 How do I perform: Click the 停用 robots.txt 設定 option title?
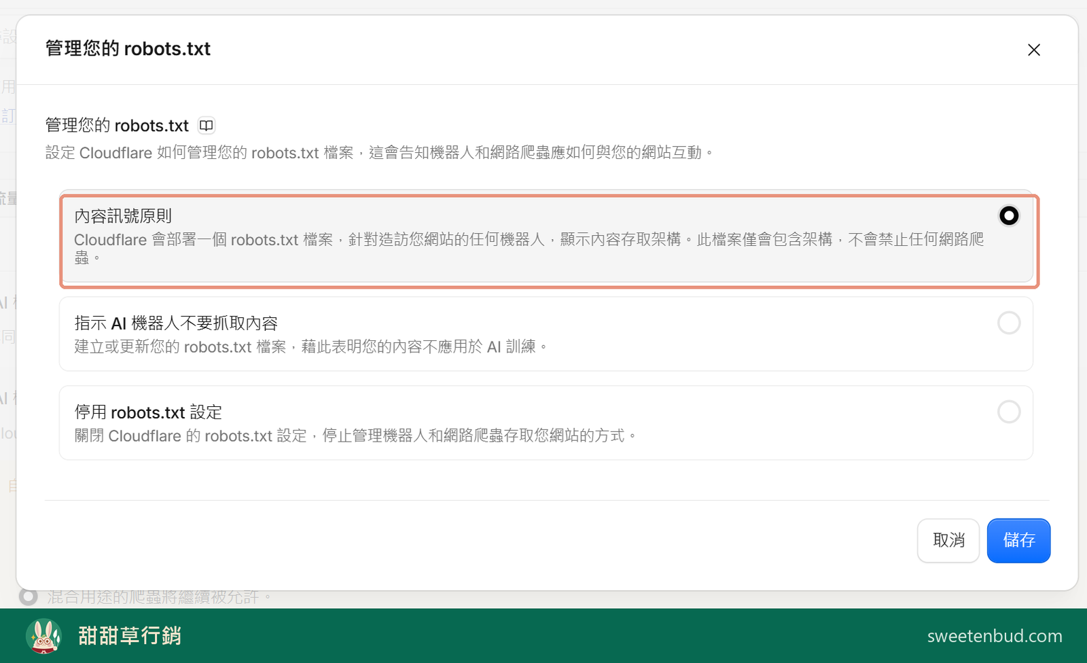point(148,412)
